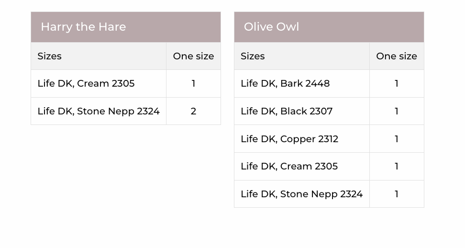Select Life DK, Stone Nepp 2324 in Harry table
465x248 pixels.
coord(99,111)
